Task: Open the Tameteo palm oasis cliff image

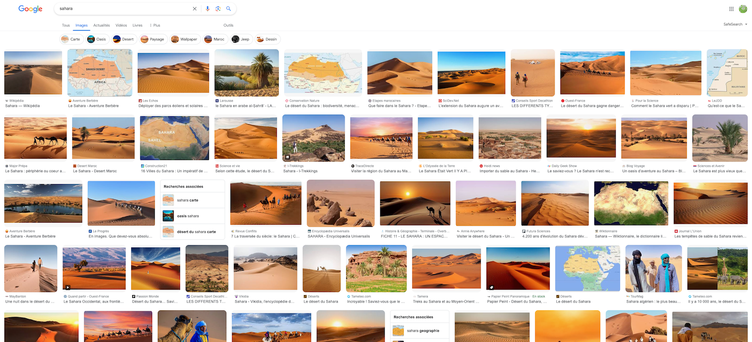Action: tap(376, 268)
